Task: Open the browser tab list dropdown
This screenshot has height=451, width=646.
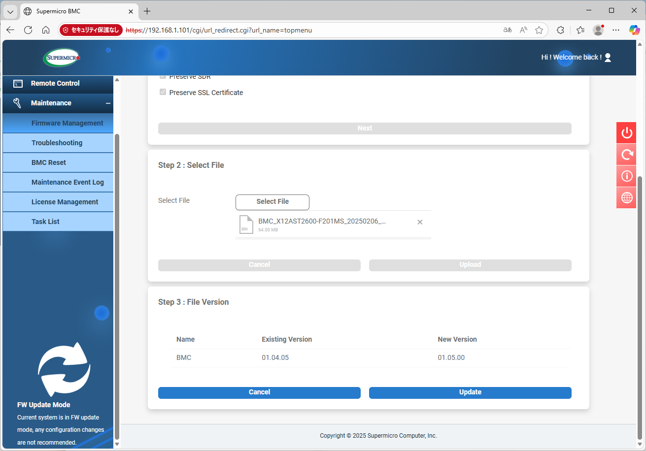Action: (x=10, y=11)
